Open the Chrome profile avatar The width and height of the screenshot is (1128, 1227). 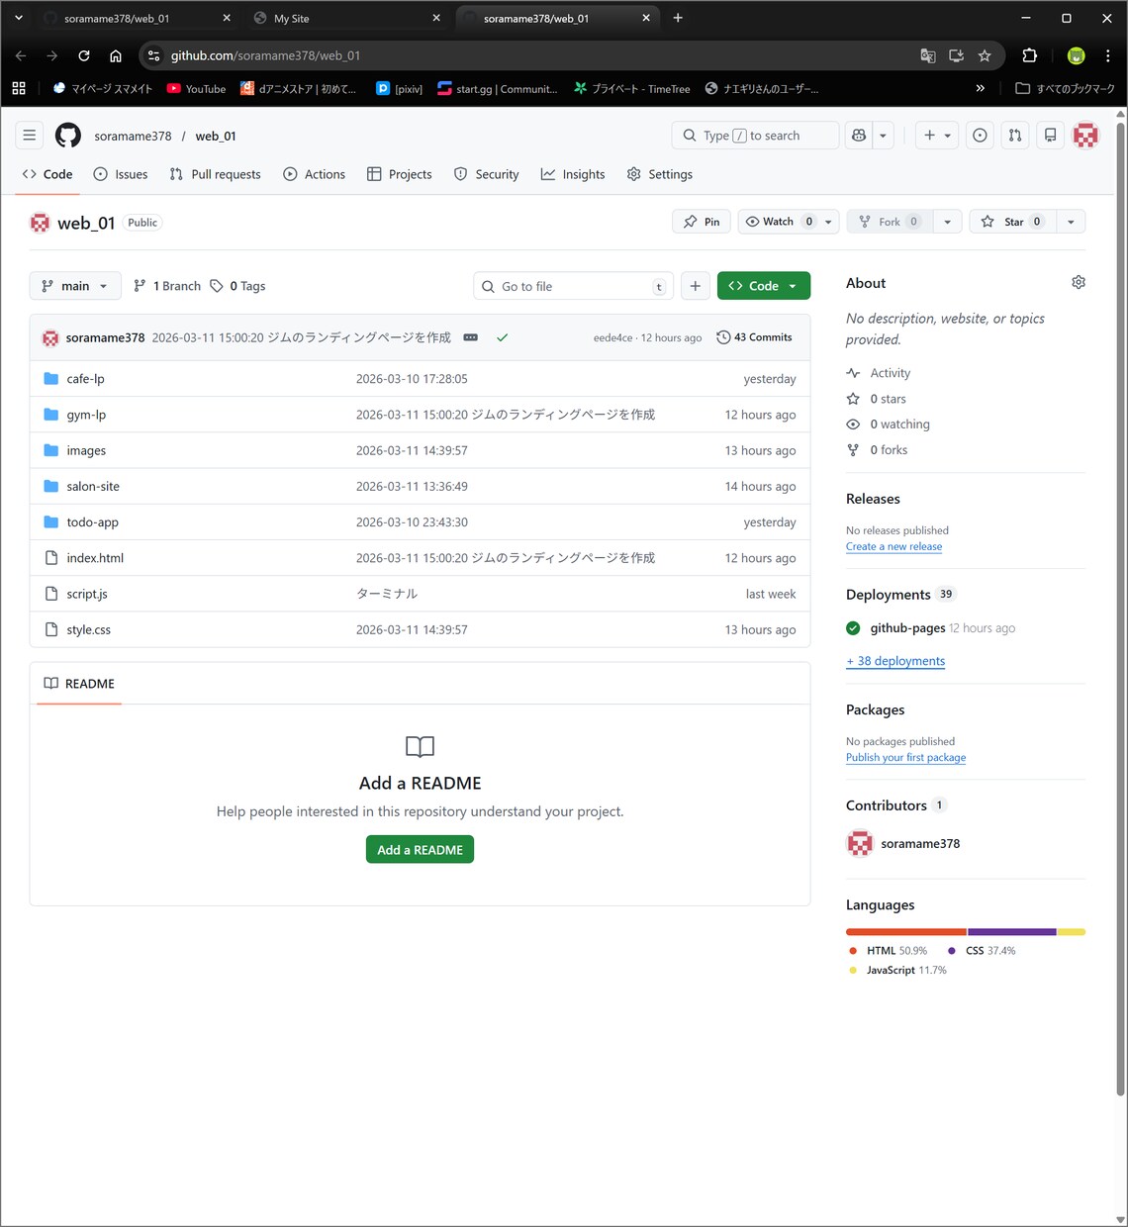pyautogui.click(x=1077, y=55)
